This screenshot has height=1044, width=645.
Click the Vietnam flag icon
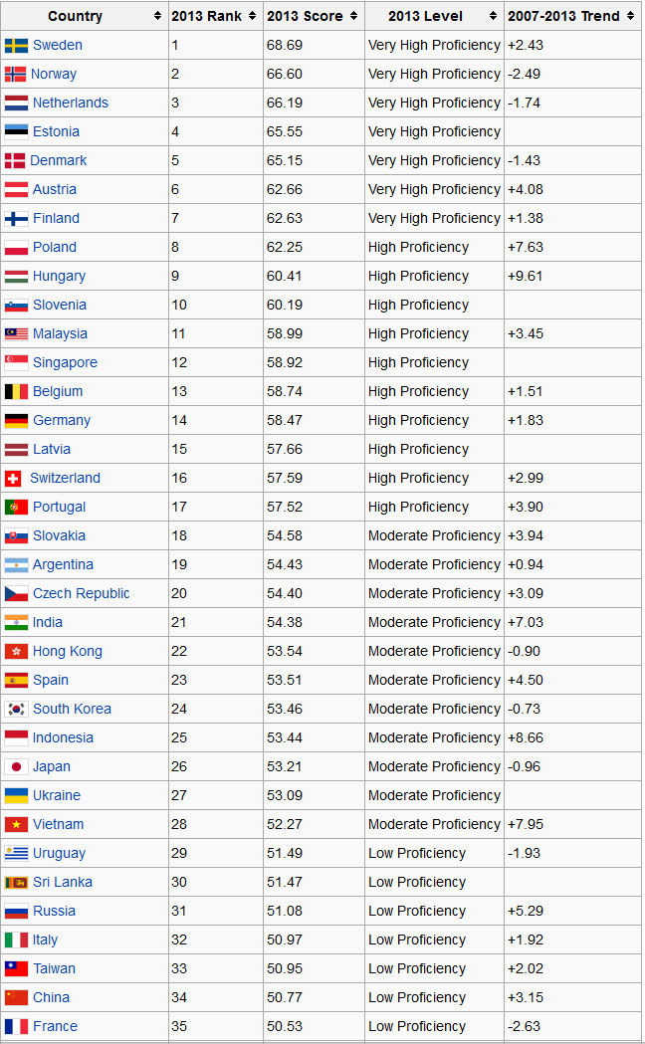pos(16,824)
